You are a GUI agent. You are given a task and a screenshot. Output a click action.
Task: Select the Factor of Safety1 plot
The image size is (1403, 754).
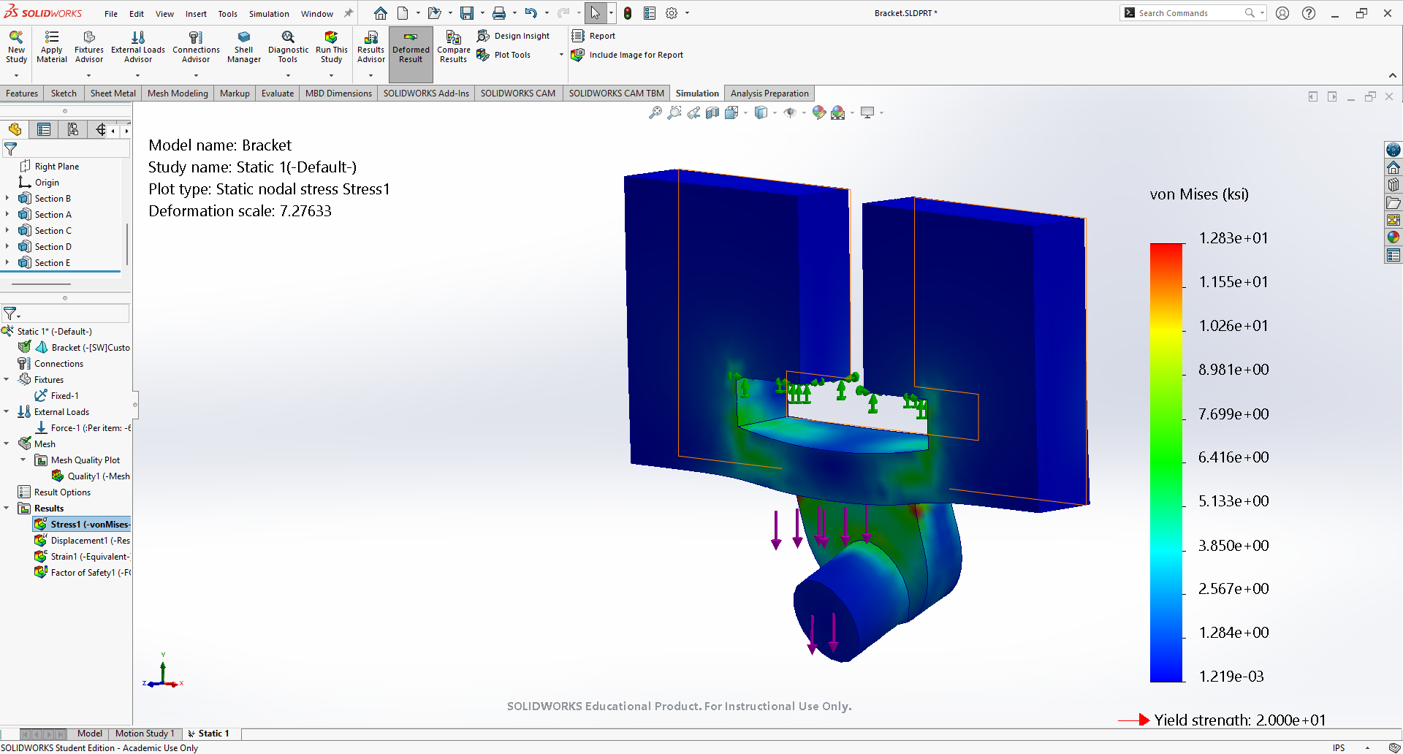pyautogui.click(x=82, y=572)
